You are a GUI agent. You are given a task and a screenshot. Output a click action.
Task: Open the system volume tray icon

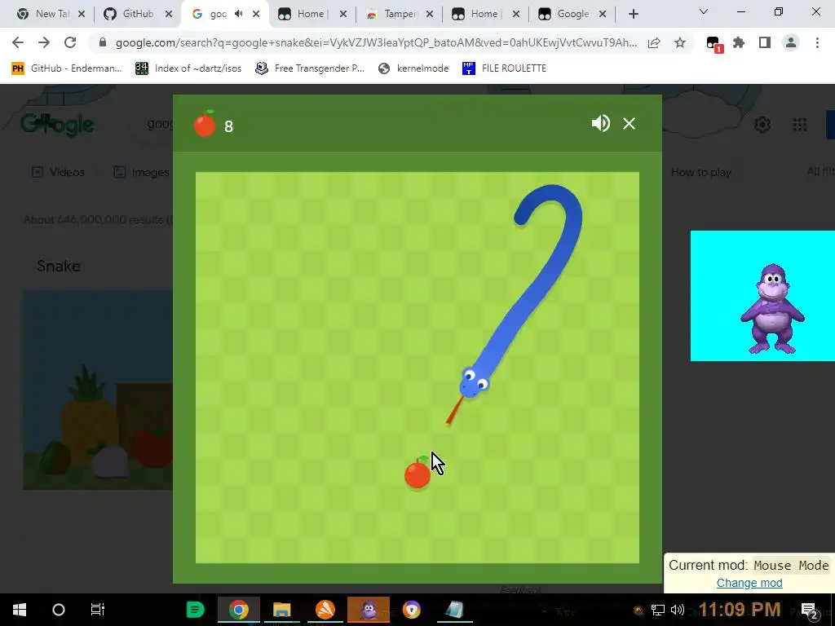click(678, 610)
